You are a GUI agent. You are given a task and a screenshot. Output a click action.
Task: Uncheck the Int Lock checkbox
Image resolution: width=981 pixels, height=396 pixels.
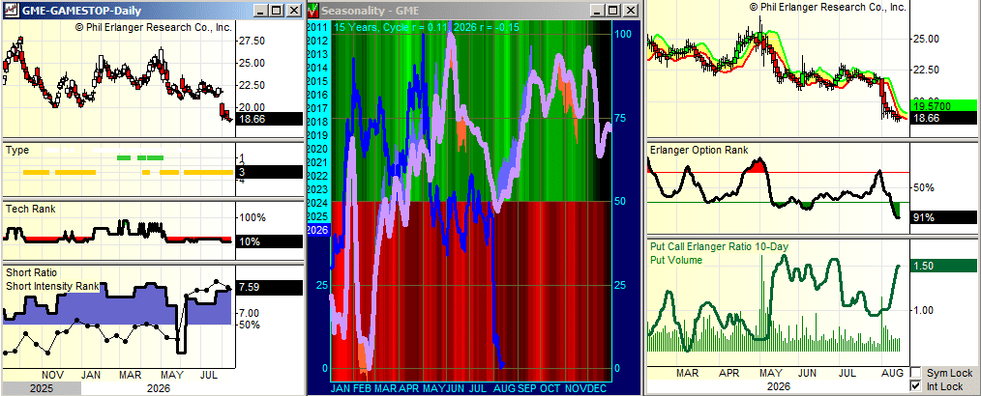916,386
